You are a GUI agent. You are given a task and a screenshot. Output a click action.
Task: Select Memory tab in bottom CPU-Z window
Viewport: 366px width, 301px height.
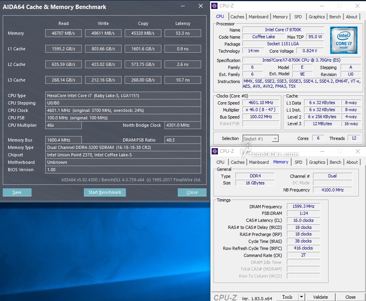coord(281,162)
